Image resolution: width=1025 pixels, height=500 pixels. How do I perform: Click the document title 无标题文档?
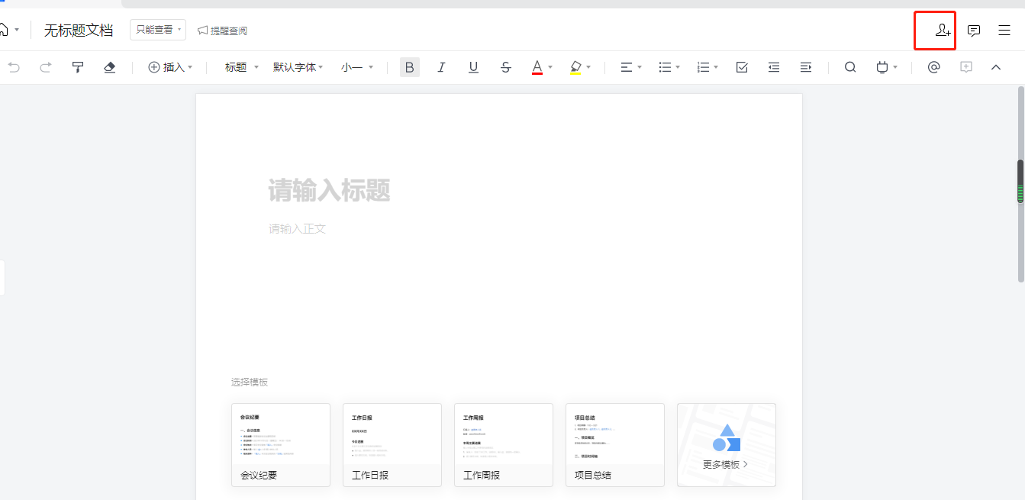79,31
